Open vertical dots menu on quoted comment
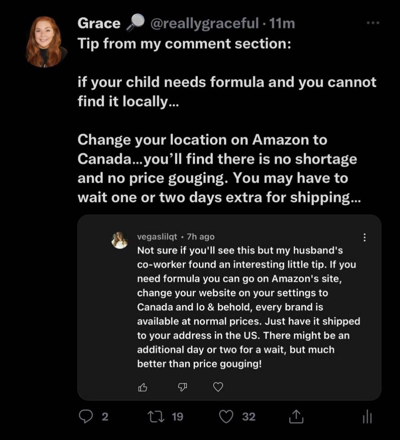The height and width of the screenshot is (440, 400). [364, 237]
